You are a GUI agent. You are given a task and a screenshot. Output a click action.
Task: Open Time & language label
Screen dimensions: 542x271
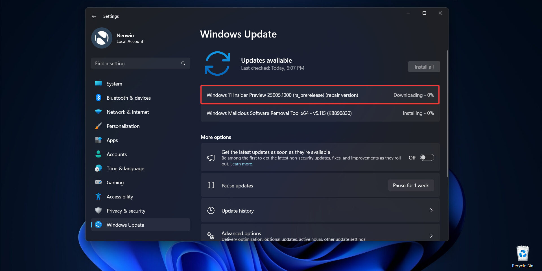[x=126, y=169]
